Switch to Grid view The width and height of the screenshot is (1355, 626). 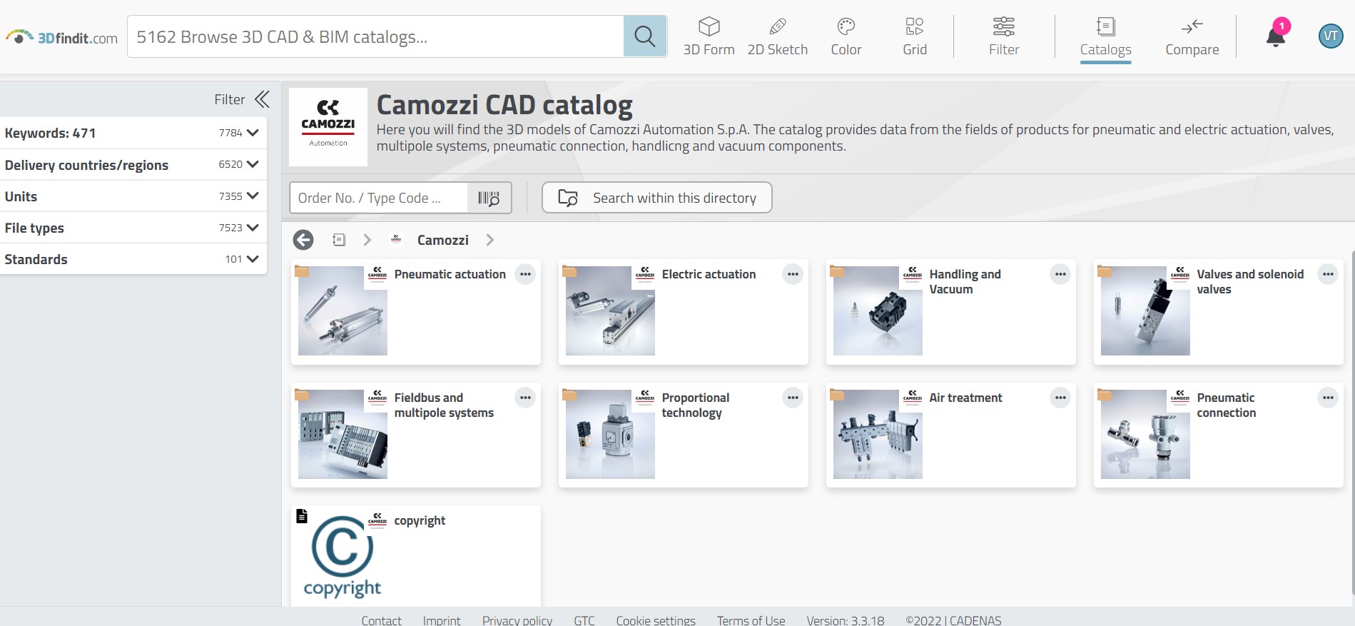[915, 36]
